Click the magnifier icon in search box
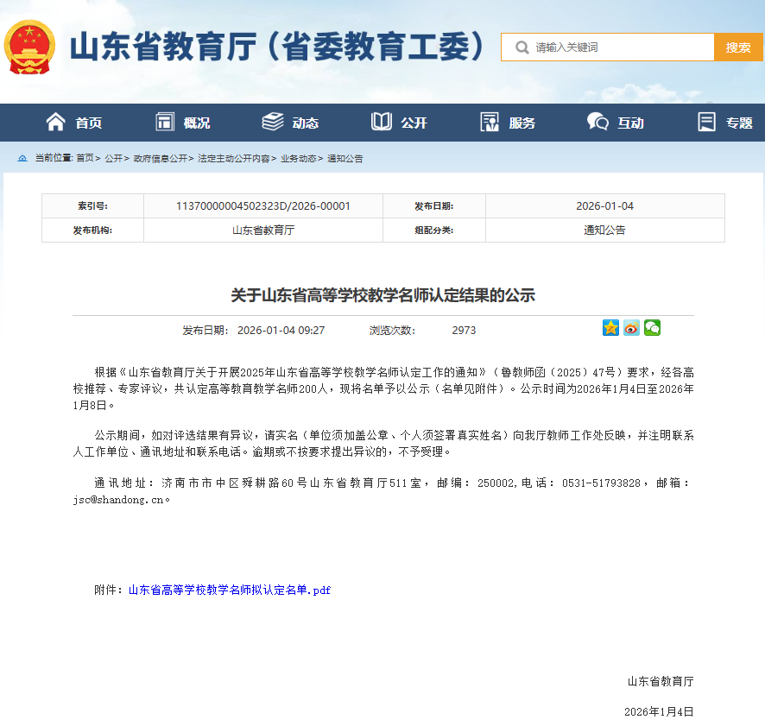 pyautogui.click(x=522, y=47)
